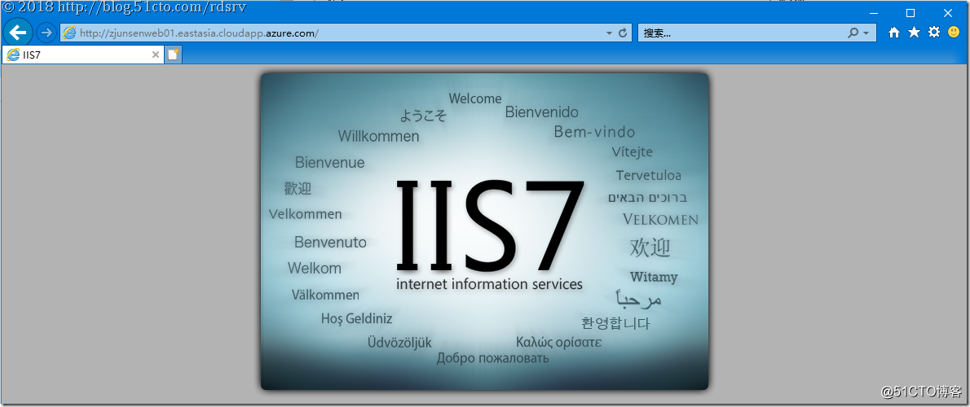Minimize the browser window

pyautogui.click(x=874, y=13)
